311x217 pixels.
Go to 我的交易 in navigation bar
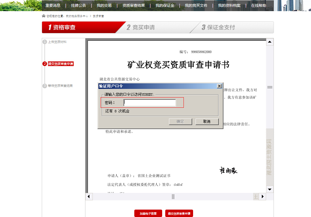coord(104,6)
